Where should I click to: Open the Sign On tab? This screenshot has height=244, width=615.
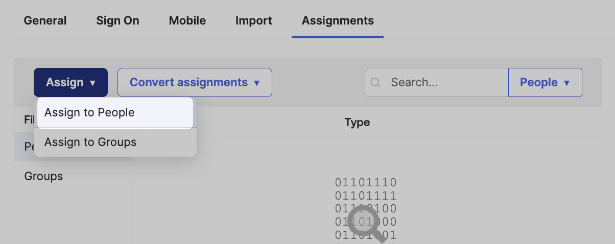pyautogui.click(x=117, y=21)
